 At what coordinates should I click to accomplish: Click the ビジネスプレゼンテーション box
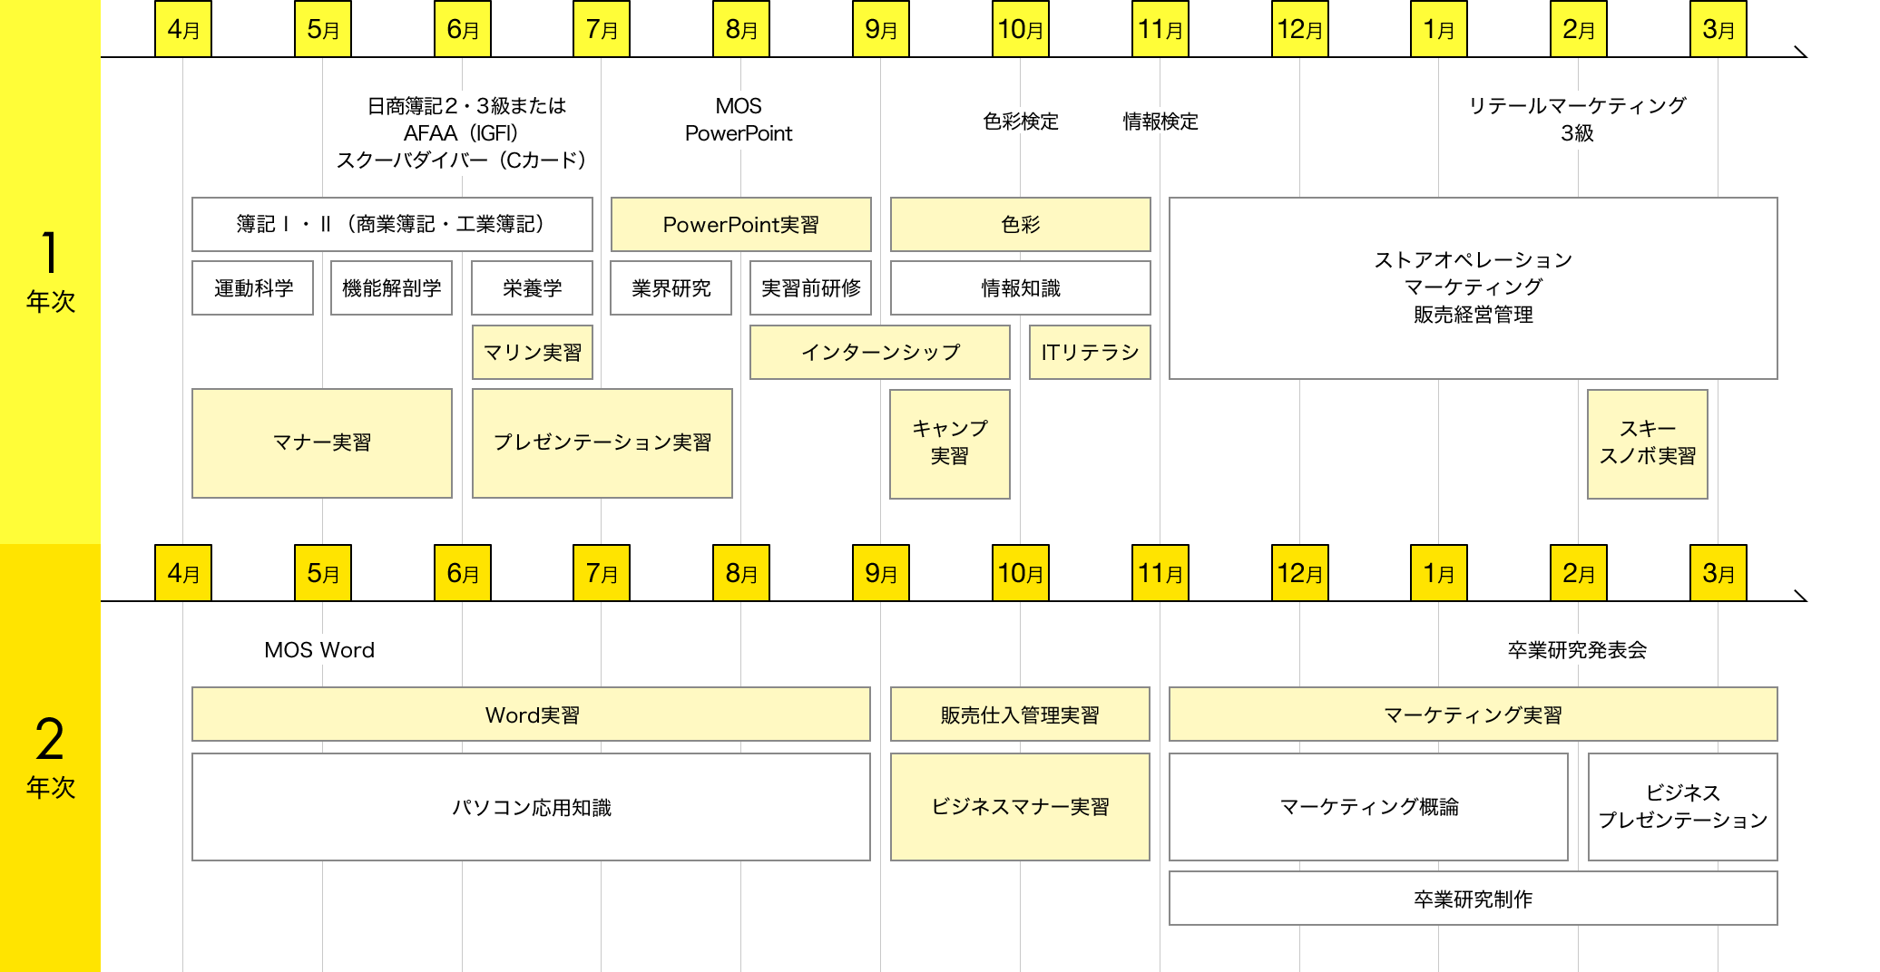pos(1683,807)
